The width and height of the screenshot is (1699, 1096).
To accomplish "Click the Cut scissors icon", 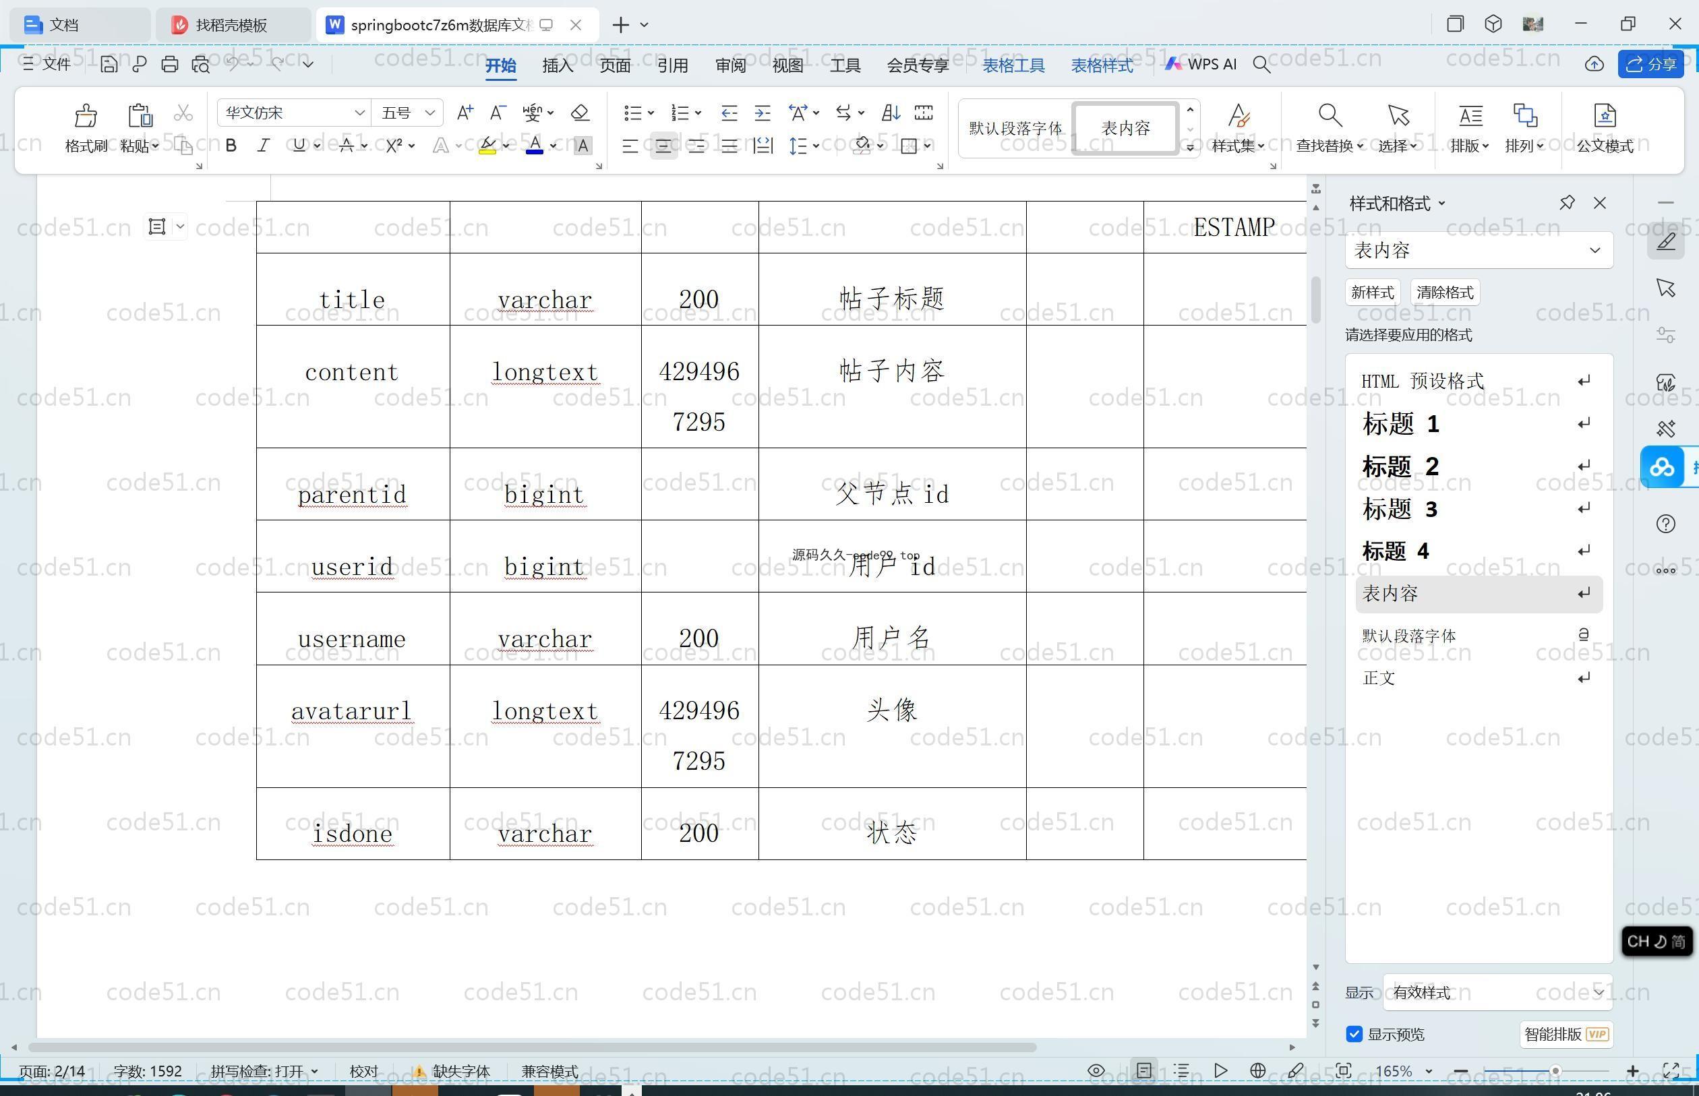I will pyautogui.click(x=183, y=113).
